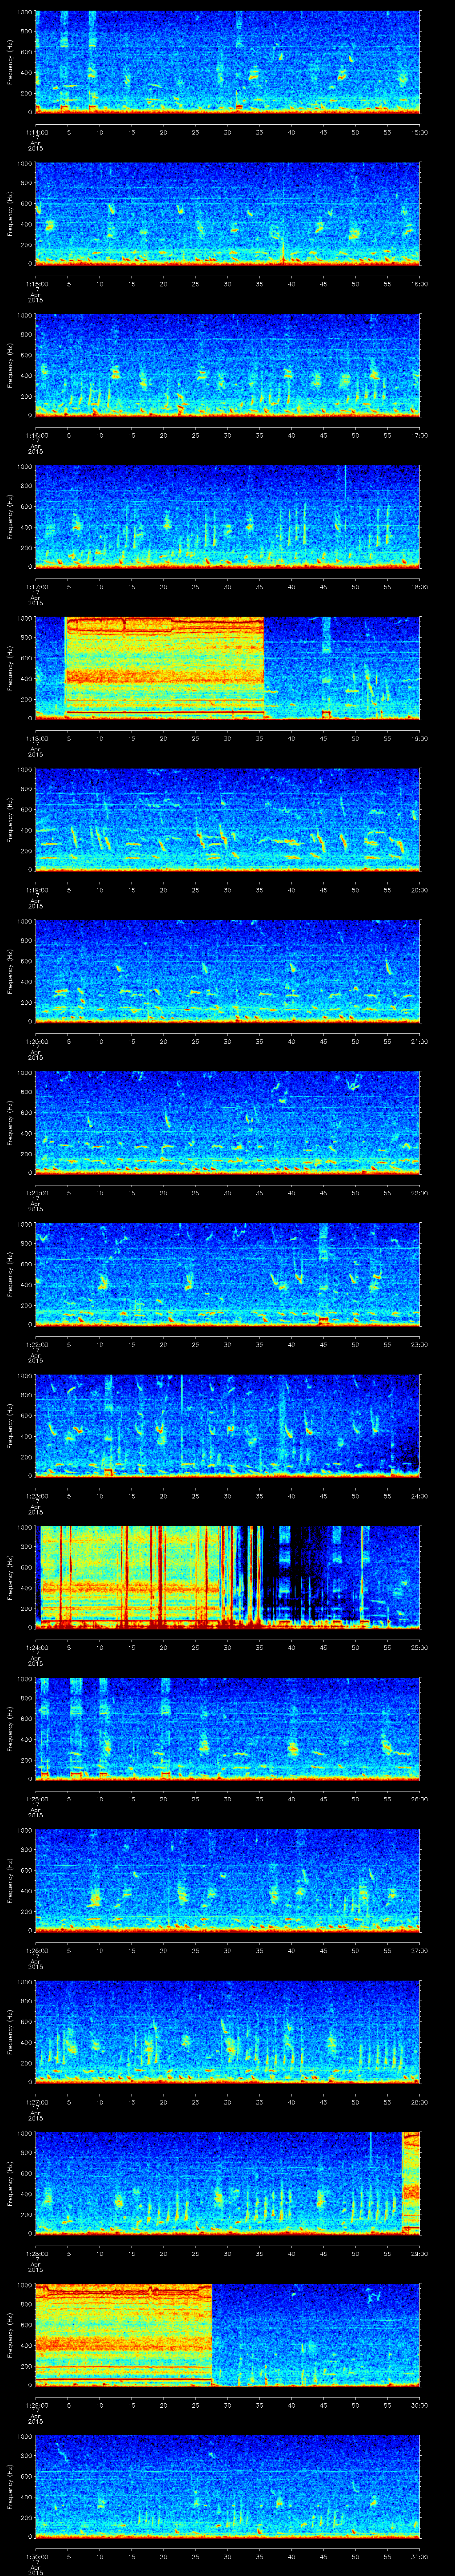Select the 1:18:00 start time label
This screenshot has height=2576, width=455.
(x=36, y=738)
